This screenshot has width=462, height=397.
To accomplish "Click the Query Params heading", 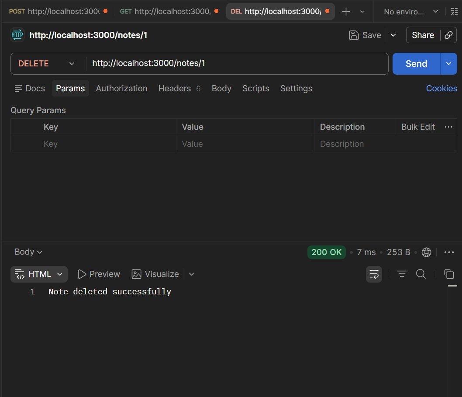I will pyautogui.click(x=38, y=110).
